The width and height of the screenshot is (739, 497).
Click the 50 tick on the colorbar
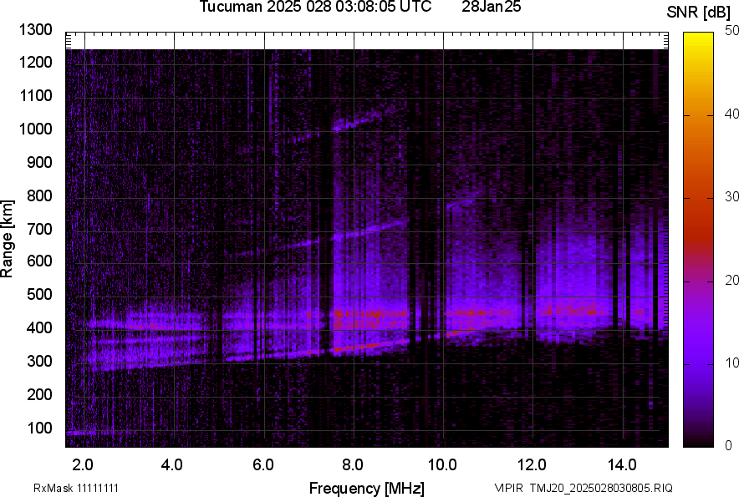[732, 31]
